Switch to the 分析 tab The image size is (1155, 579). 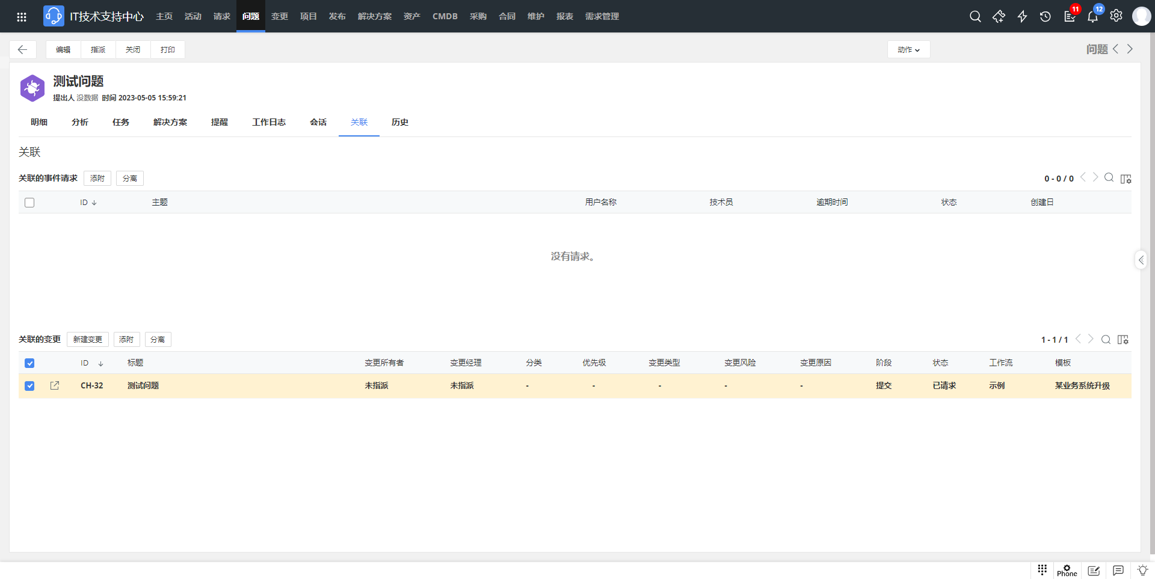(80, 122)
